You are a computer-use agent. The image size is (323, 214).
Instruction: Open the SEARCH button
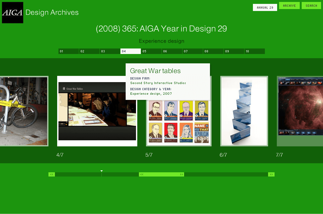[x=311, y=5]
